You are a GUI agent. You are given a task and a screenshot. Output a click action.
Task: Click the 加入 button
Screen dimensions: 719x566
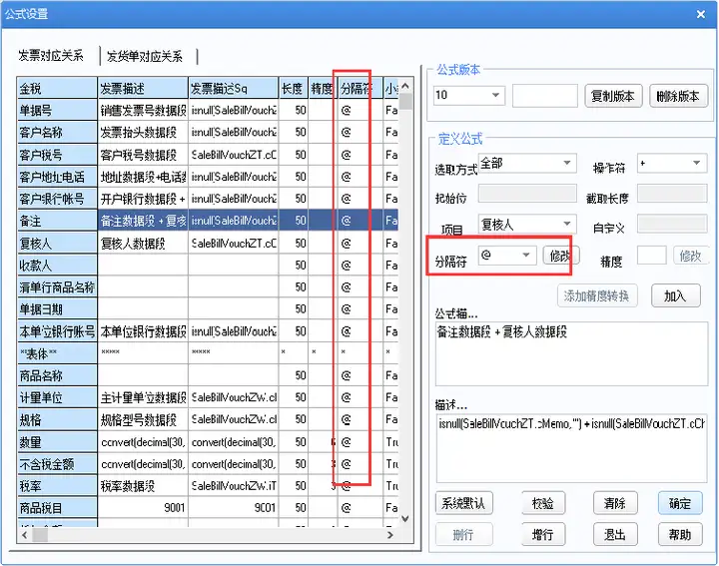[675, 295]
